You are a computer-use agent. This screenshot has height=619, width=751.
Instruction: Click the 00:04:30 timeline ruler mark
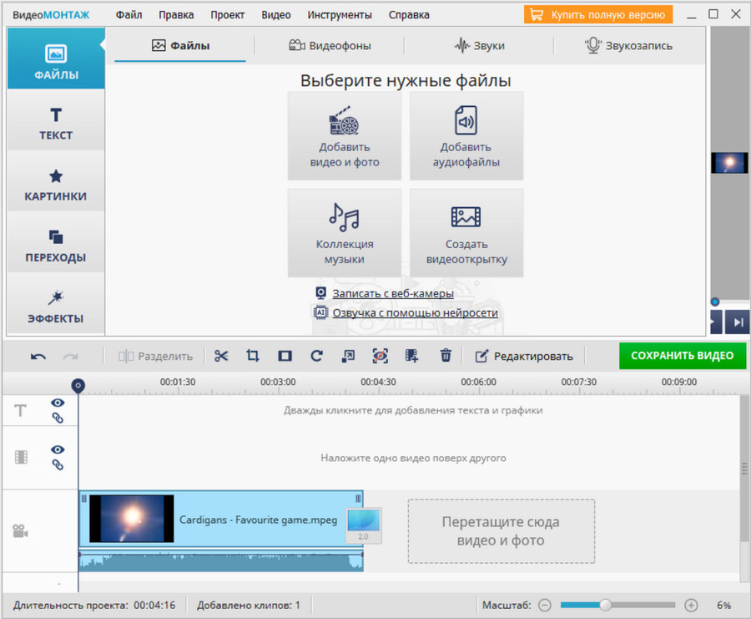[378, 382]
